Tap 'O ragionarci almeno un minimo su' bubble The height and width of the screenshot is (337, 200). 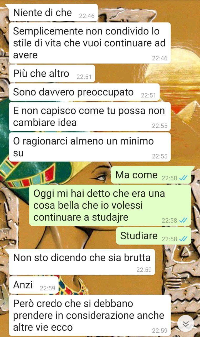[x=90, y=147]
